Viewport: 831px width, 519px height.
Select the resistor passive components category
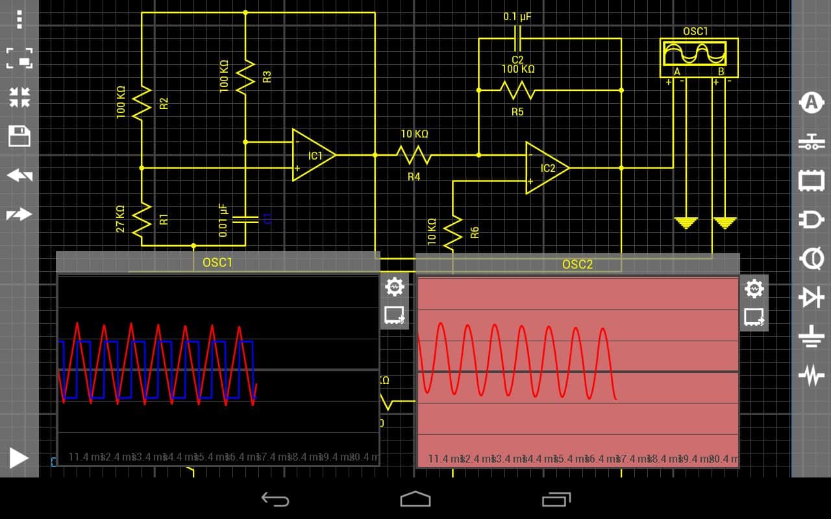[x=811, y=376]
